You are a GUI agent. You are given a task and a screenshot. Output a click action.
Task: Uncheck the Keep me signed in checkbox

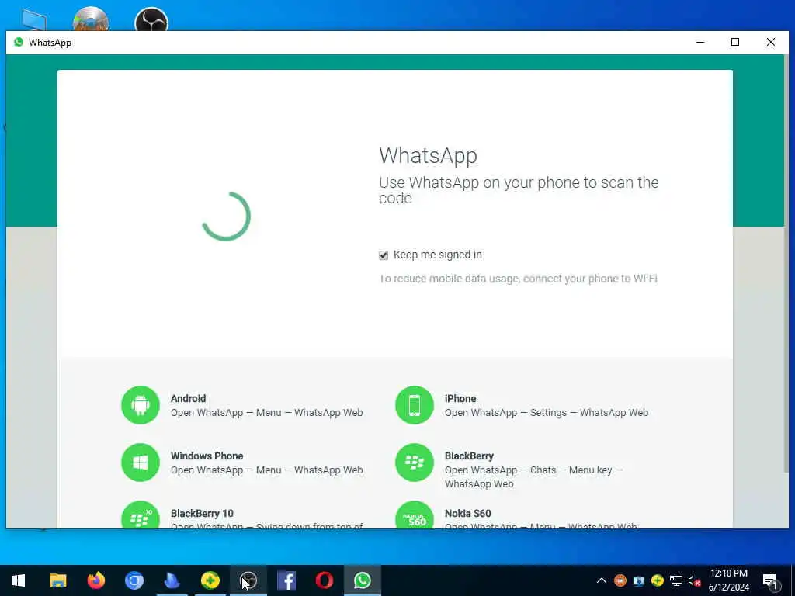(x=384, y=255)
